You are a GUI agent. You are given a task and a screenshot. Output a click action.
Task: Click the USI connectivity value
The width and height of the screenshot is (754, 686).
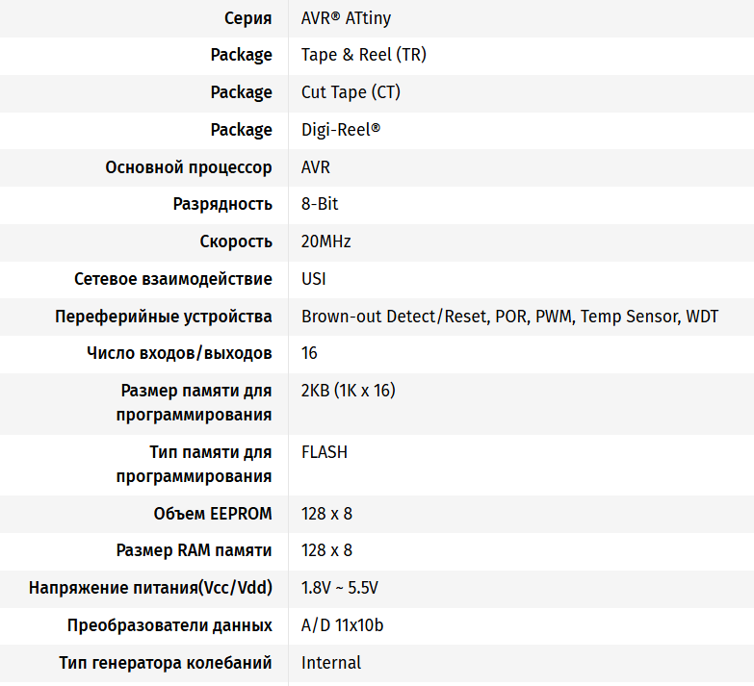(314, 279)
